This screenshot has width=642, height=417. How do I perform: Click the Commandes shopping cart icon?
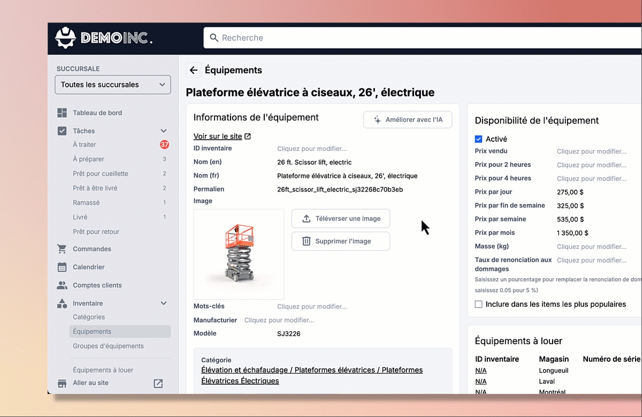pyautogui.click(x=62, y=249)
